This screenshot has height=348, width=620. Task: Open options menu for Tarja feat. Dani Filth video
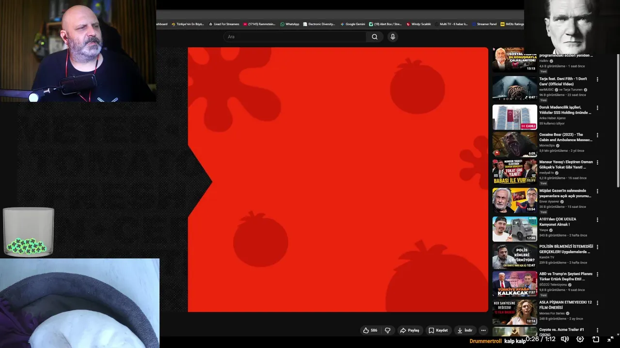(597, 79)
